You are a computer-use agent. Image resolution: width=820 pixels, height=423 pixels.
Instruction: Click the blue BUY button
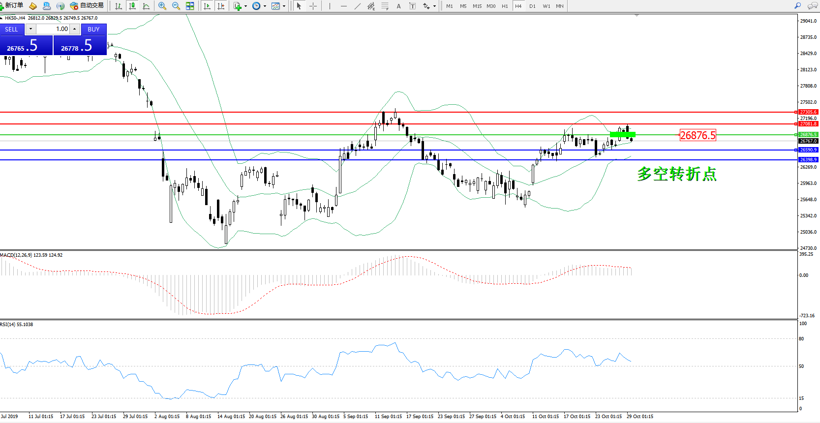pos(93,29)
